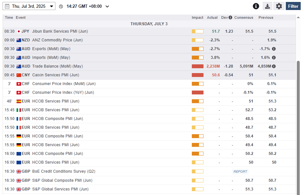Screen dimensions: 302x195
Task: Click info icon beside Imports previous value
Action: point(274,58)
